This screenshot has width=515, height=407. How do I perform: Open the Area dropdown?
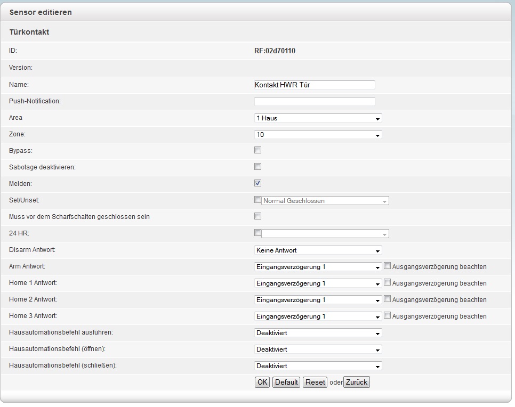click(318, 118)
